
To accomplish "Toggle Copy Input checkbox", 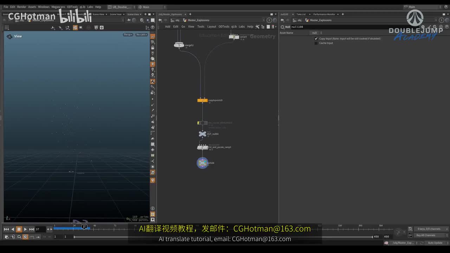I will pyautogui.click(x=316, y=39).
